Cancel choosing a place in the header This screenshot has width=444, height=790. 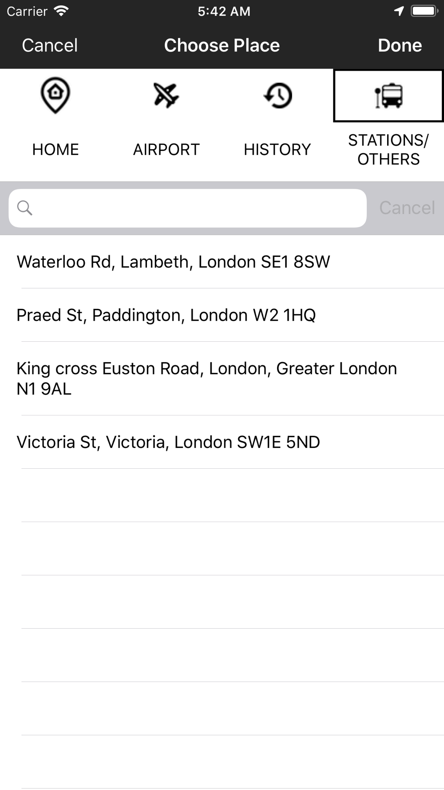(x=50, y=45)
